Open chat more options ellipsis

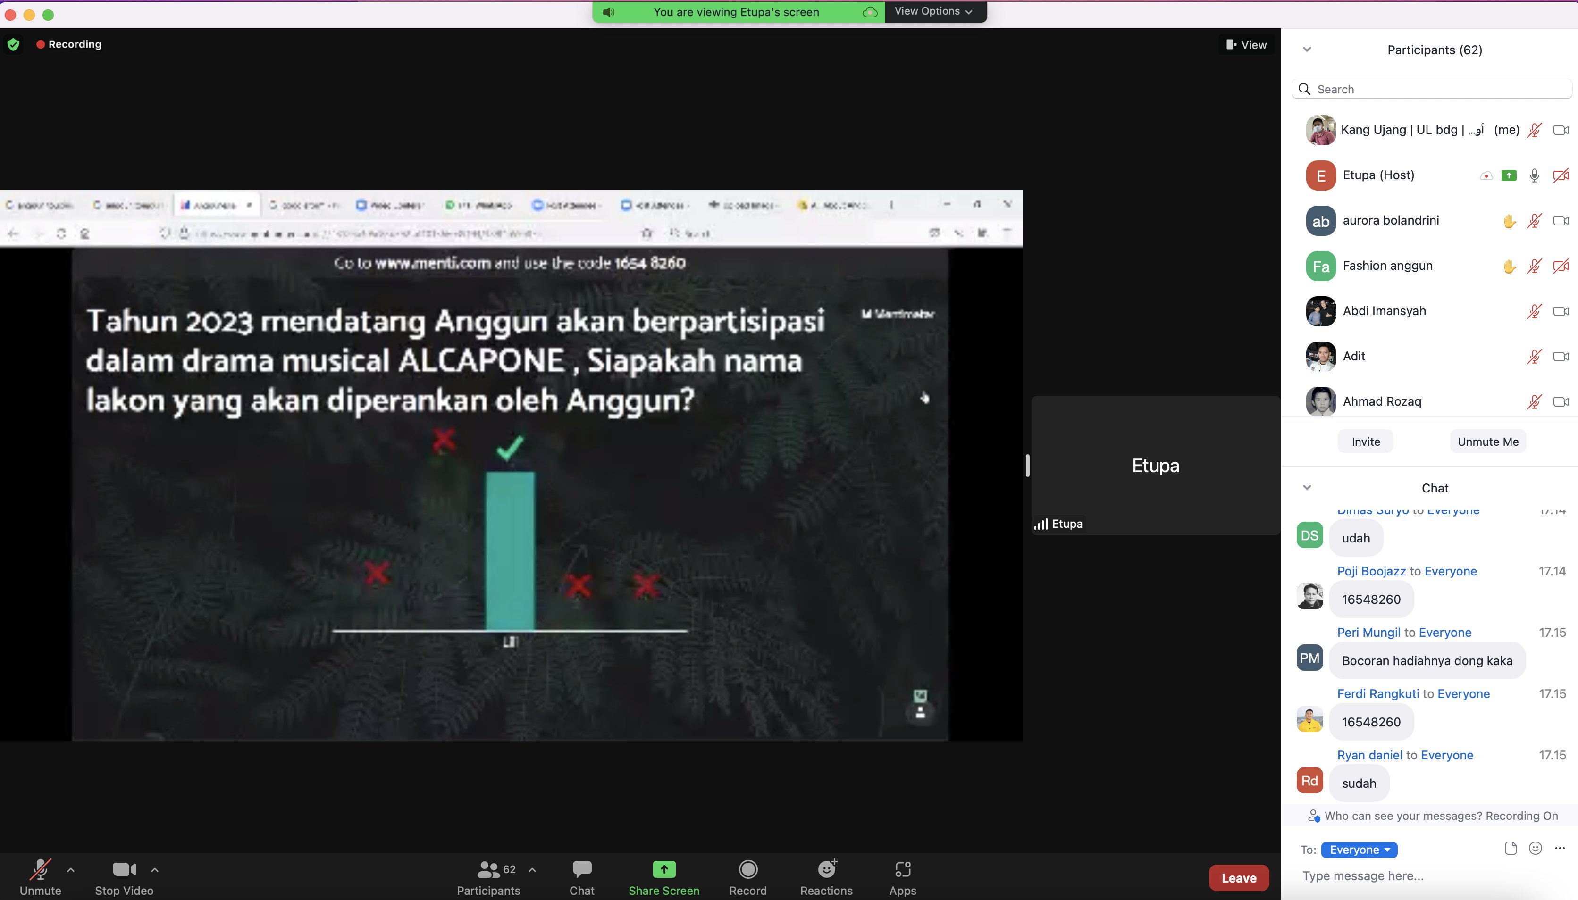(1560, 849)
